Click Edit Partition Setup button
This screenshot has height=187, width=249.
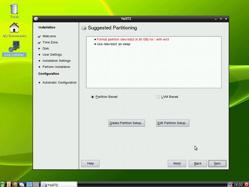pyautogui.click(x=173, y=123)
